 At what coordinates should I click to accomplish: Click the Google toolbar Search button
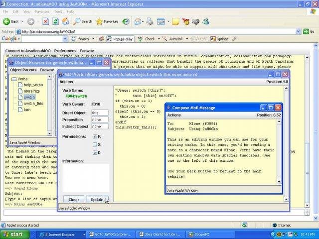(x=80, y=39)
